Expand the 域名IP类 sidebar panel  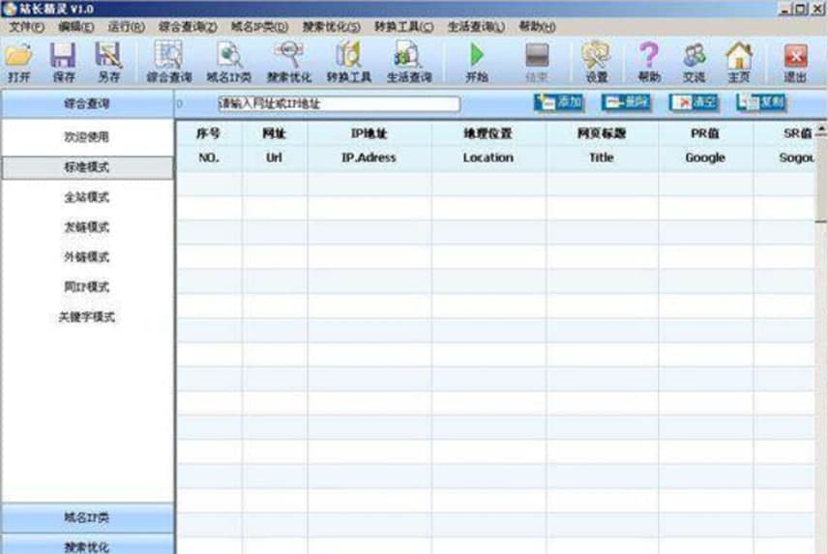pos(87,517)
